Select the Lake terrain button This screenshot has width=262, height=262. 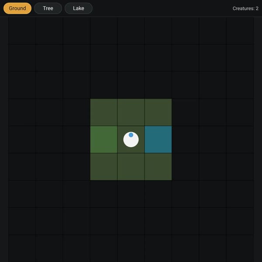79,8
